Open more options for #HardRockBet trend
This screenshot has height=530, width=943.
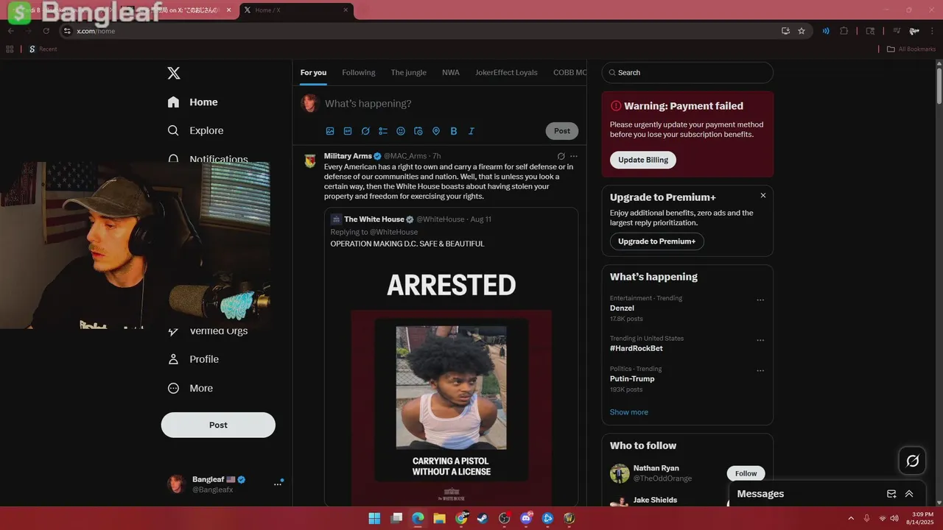[x=760, y=341]
